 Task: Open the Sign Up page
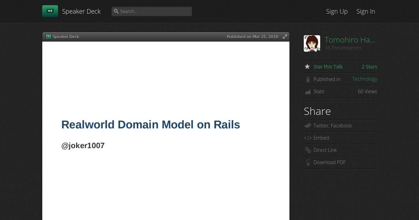[x=337, y=11]
